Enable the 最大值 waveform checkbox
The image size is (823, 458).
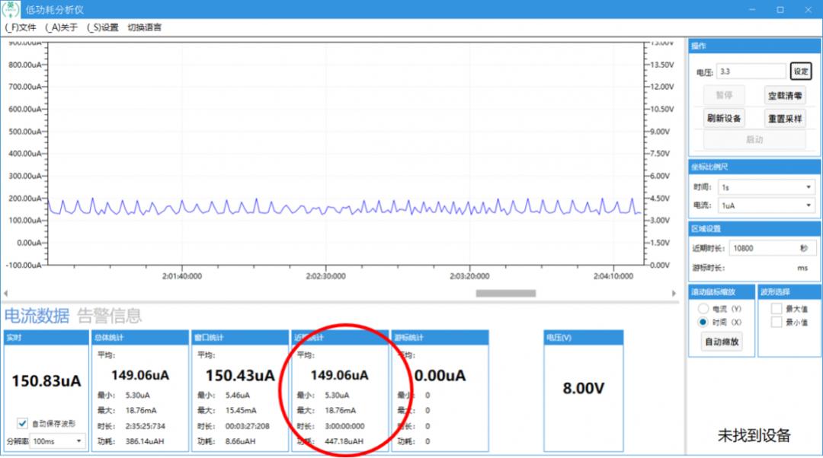tap(777, 309)
